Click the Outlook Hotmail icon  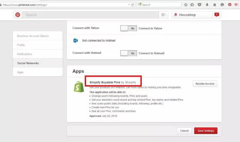(x=76, y=41)
